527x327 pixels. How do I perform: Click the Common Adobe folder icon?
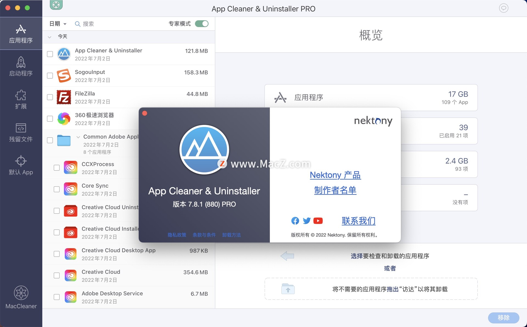point(64,140)
